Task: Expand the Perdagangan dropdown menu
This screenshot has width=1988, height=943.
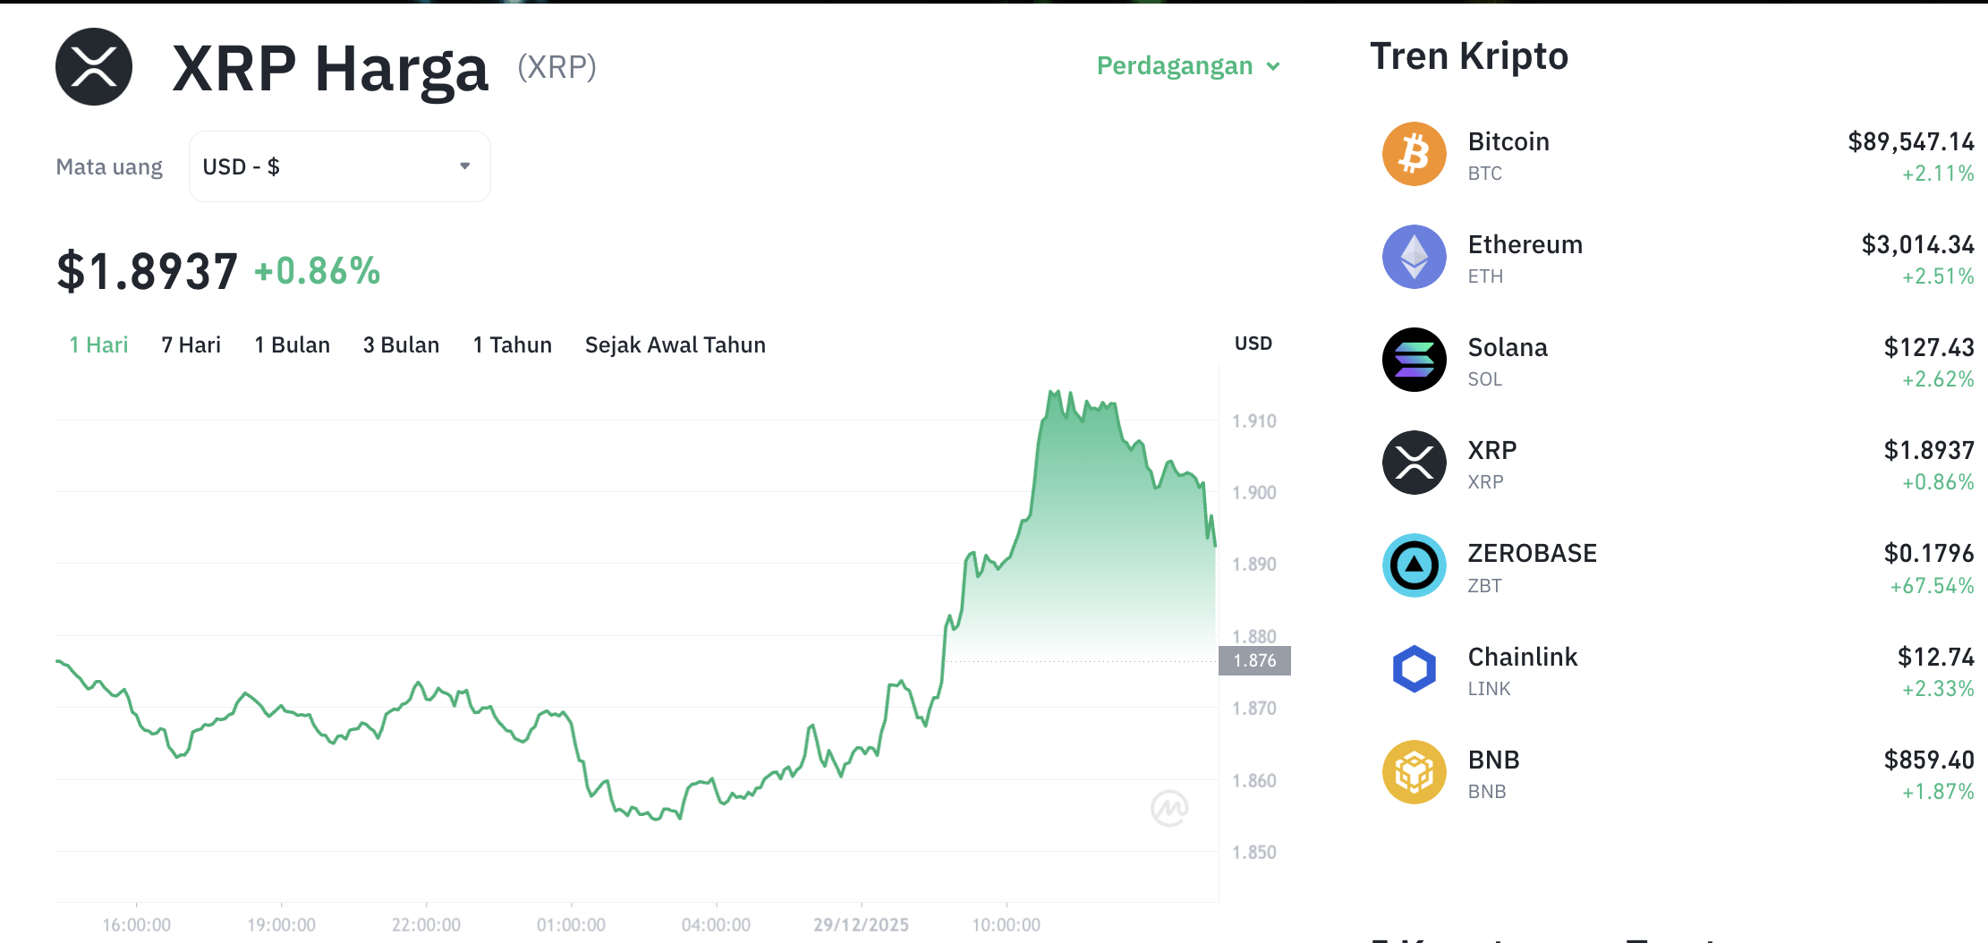Action: (1188, 65)
